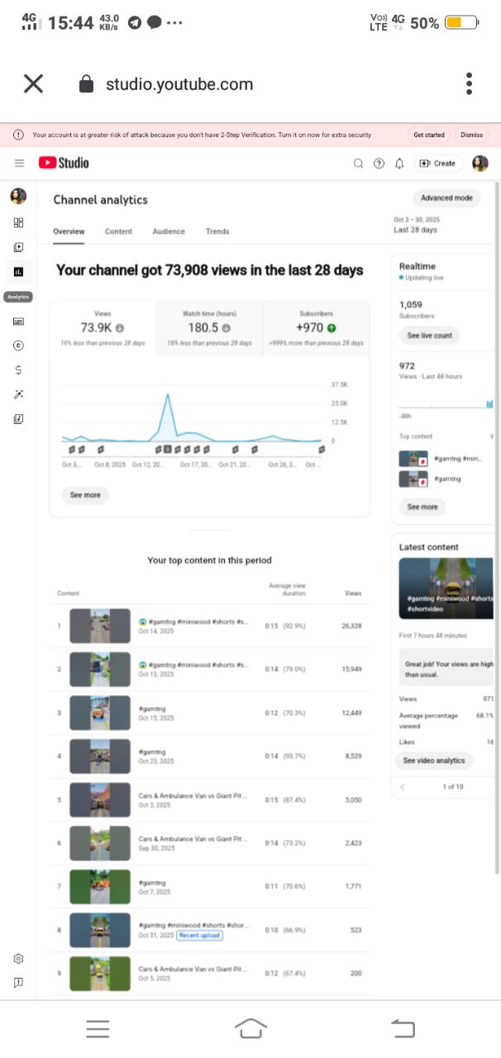Open Subtitles in the left sidebar
This screenshot has width=501, height=1058.
click(x=18, y=321)
